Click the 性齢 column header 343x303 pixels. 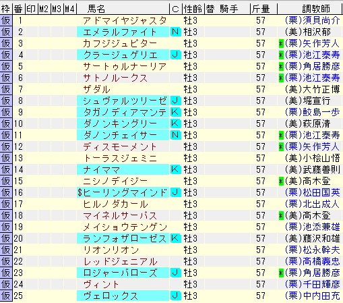(193, 9)
